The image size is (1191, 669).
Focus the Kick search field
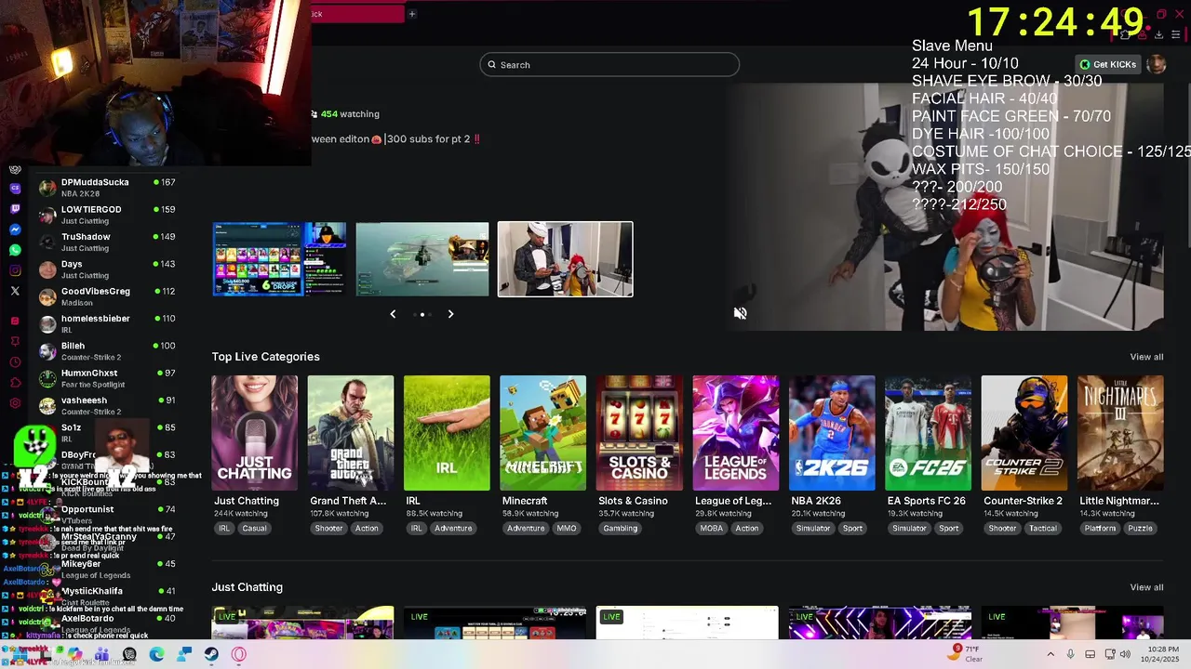[x=609, y=64]
